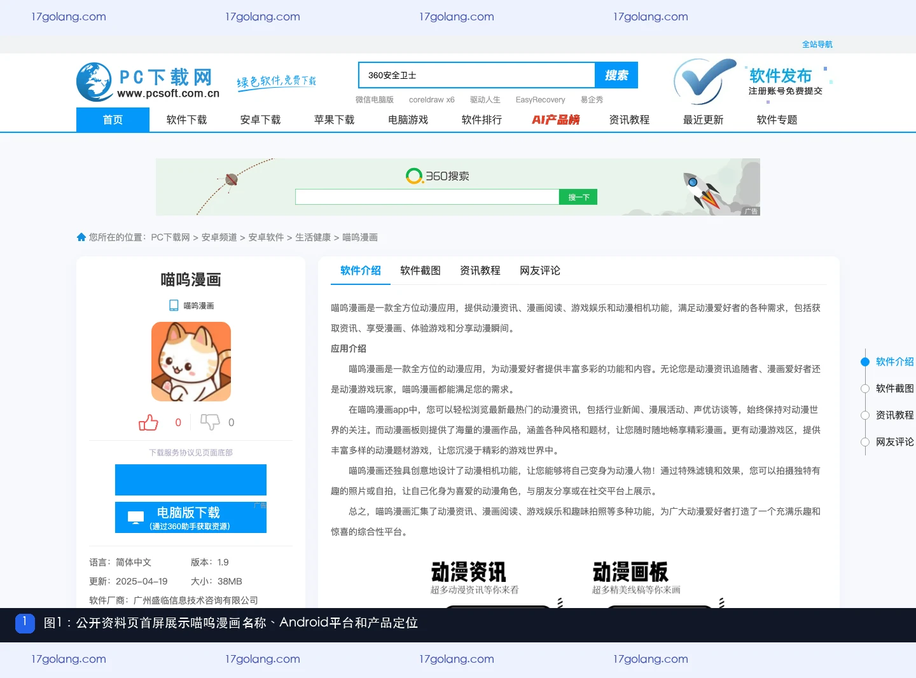Click the 安卓频道 breadcrumb link
The height and width of the screenshot is (678, 916).
[x=219, y=237]
